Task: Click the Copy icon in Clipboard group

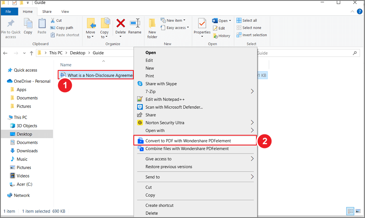Action: 28,24
